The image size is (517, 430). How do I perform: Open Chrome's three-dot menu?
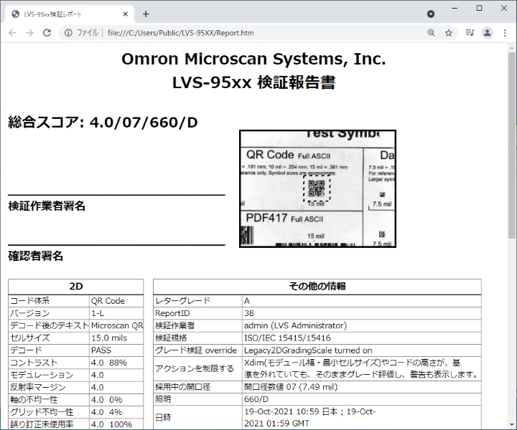tap(505, 32)
